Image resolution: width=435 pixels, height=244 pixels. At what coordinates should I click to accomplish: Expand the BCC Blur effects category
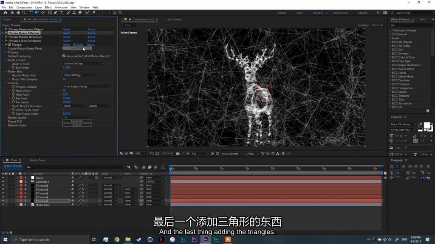tap(390, 50)
